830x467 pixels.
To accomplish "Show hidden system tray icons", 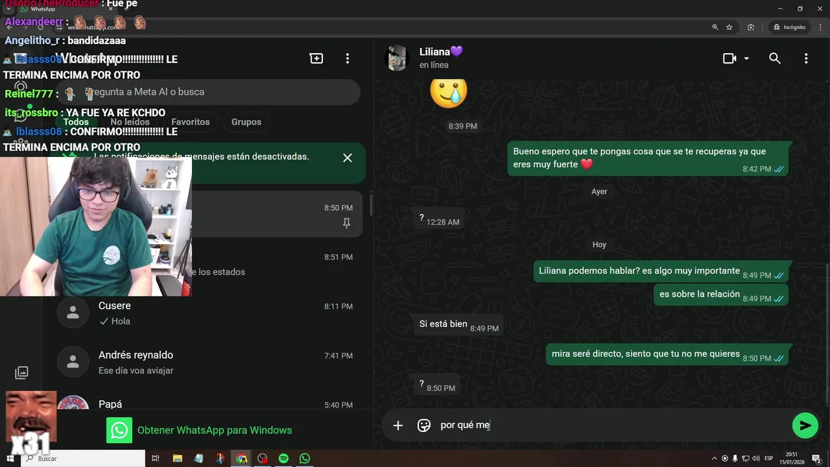I will tap(715, 459).
